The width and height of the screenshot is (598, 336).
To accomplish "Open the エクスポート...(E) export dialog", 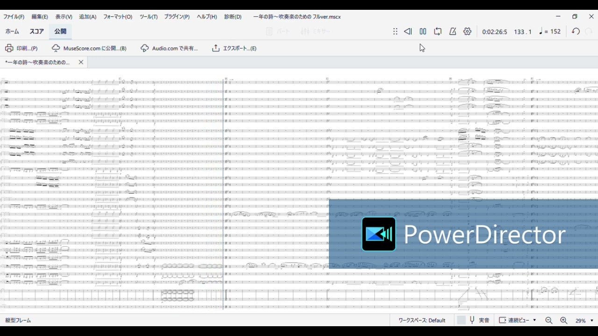I will 234,48.
